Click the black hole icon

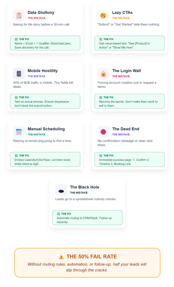pos(61,190)
